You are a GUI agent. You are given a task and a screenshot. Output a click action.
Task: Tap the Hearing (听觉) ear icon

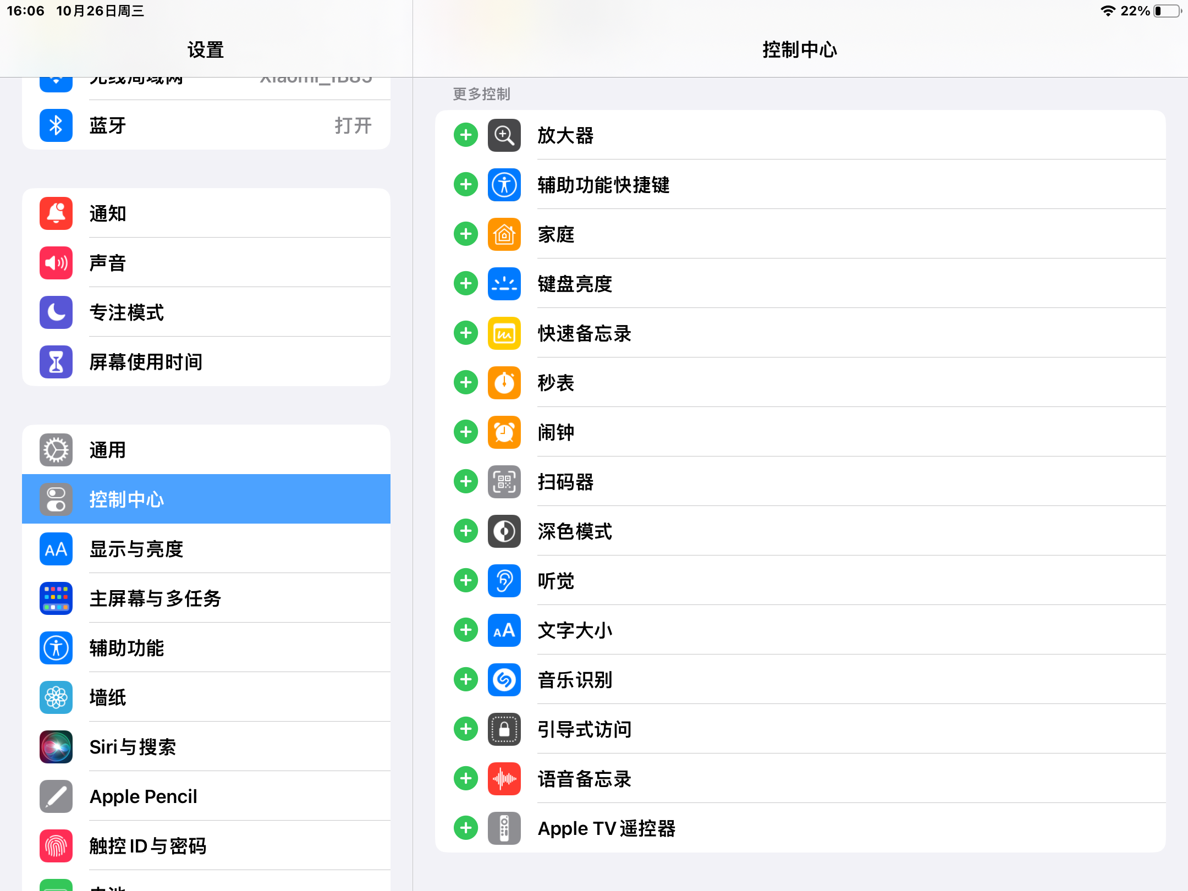coord(504,581)
